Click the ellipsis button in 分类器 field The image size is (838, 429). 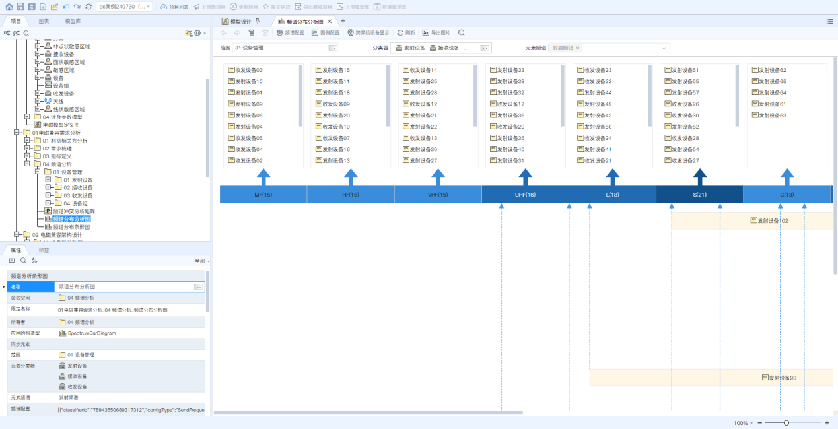click(485, 48)
